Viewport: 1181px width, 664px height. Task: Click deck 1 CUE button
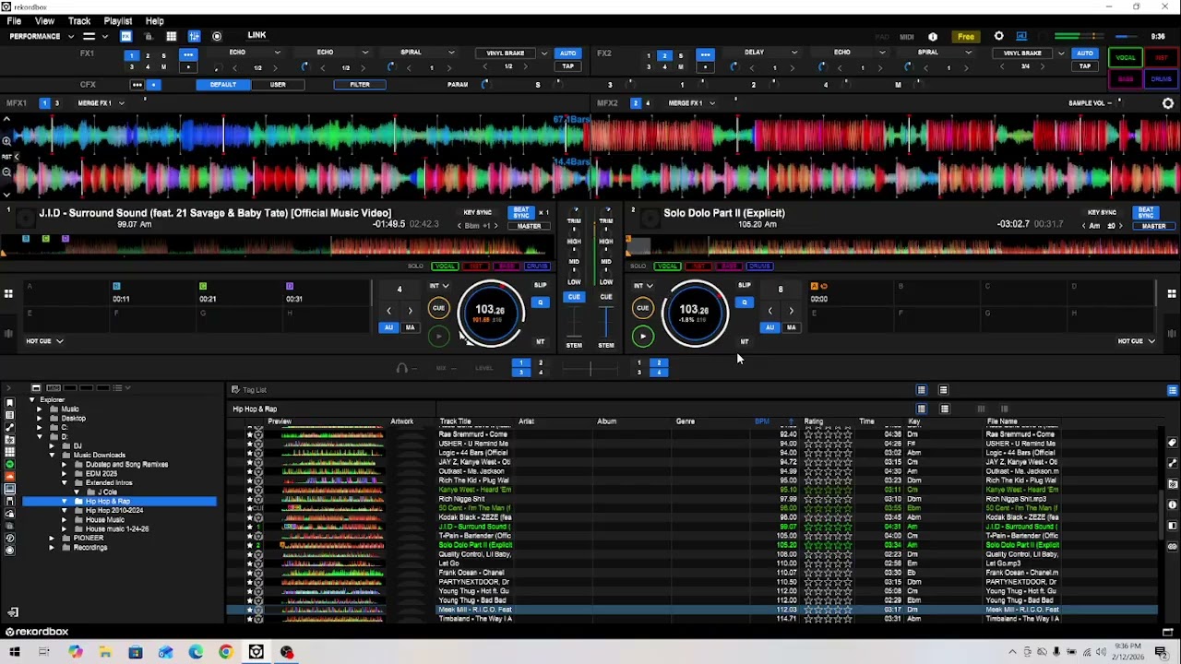[x=438, y=309]
